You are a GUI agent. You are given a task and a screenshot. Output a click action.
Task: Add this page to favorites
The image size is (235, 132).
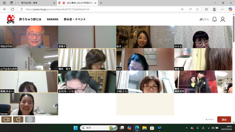tap(198, 9)
